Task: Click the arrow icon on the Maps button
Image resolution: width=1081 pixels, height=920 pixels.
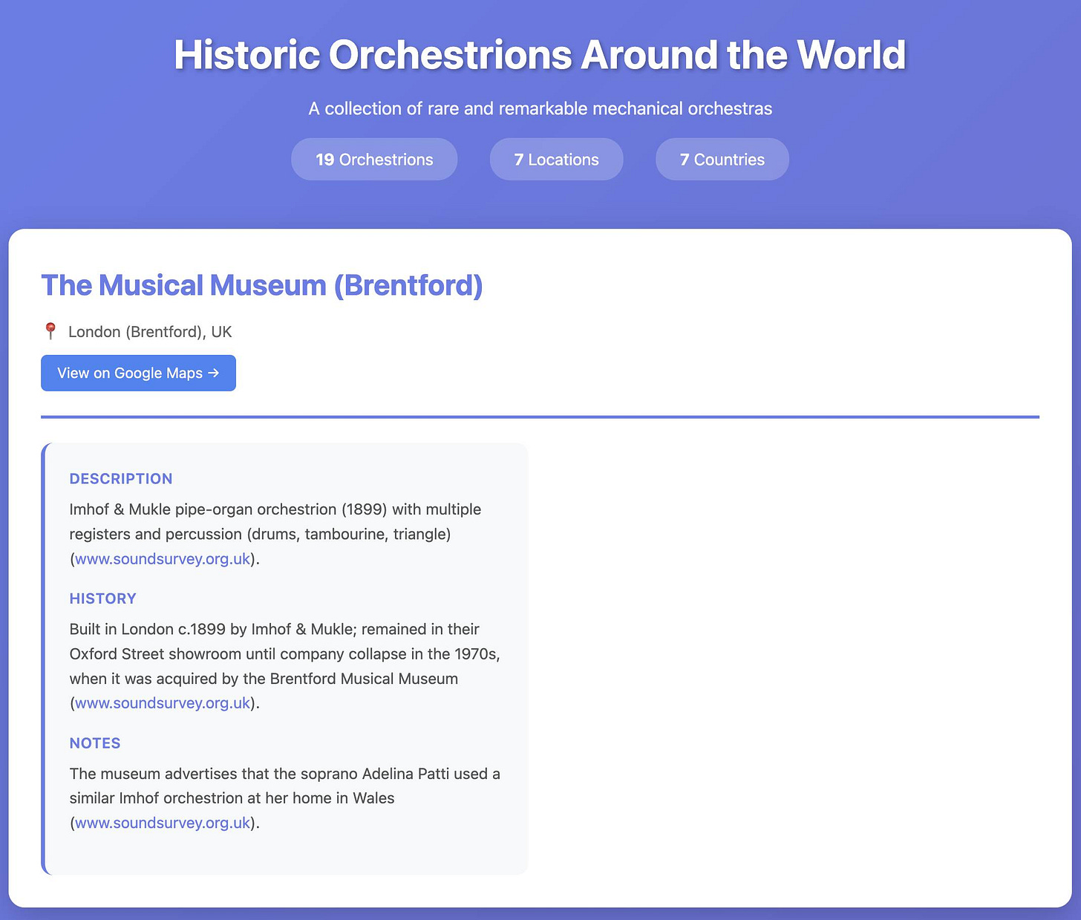Action: point(215,373)
